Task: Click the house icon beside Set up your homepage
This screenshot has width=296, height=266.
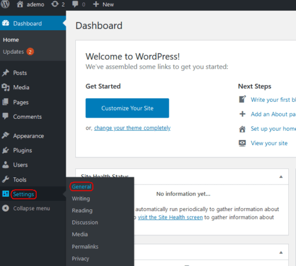Action: (242, 129)
